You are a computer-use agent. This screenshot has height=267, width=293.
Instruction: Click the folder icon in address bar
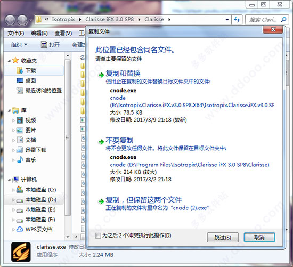38,19
